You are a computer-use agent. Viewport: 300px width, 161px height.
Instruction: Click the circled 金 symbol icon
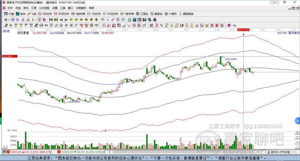click(172, 25)
